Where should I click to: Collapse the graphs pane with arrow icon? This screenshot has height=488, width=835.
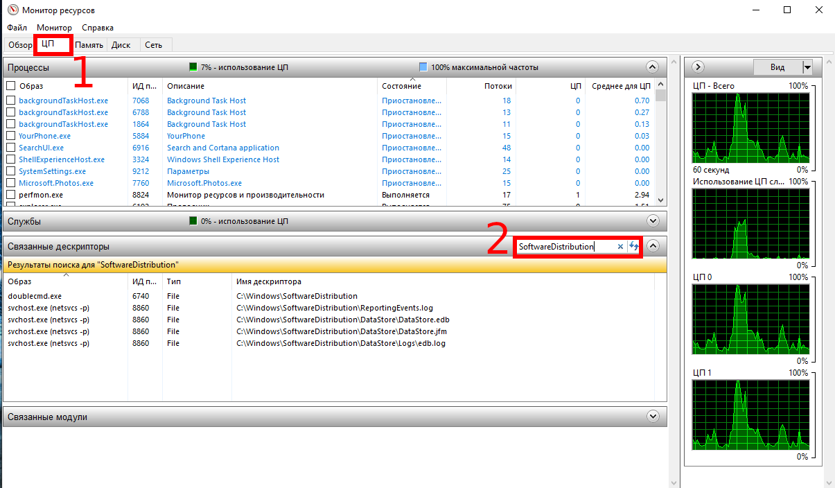pyautogui.click(x=698, y=67)
